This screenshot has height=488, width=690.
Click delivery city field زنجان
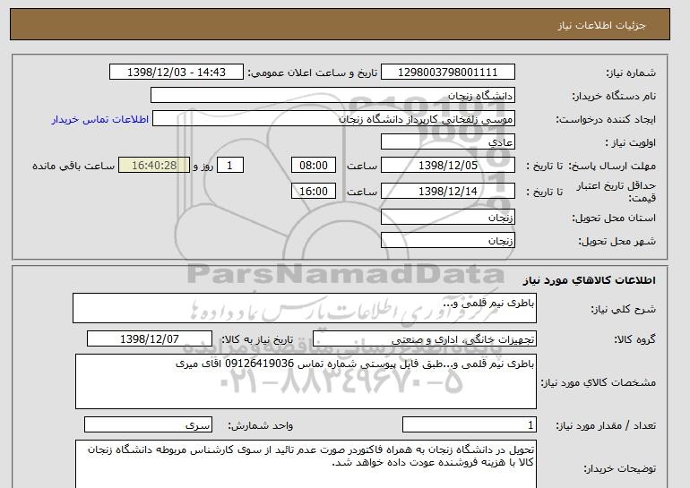click(x=447, y=241)
